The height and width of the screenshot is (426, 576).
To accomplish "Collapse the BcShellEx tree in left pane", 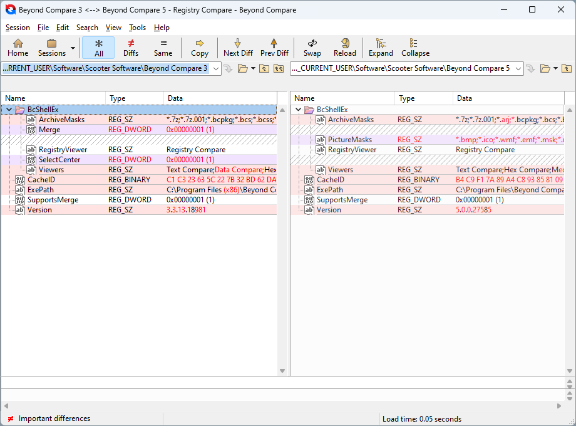I will tap(9, 109).
